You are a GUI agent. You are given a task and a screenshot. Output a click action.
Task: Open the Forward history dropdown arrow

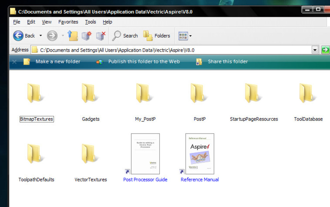pyautogui.click(x=63, y=36)
